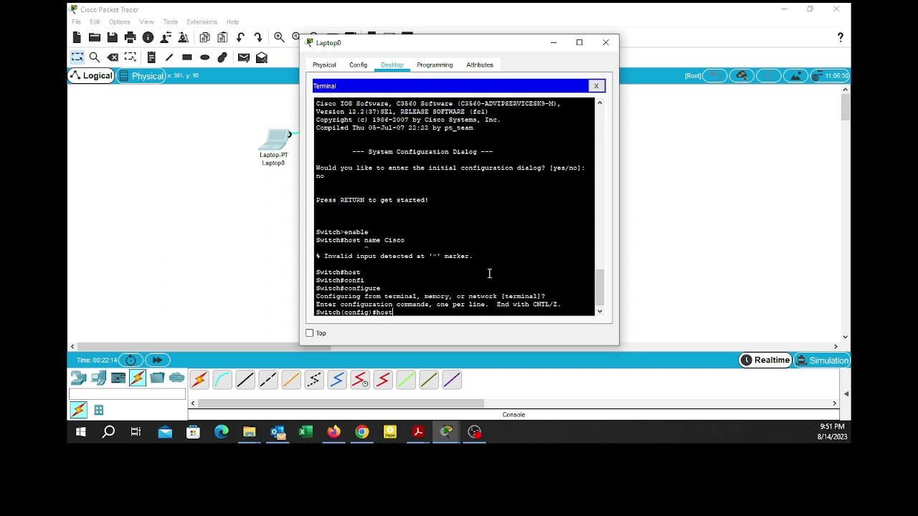Pick the Copper Straight-Through black cable
Image resolution: width=918 pixels, height=516 pixels.
click(245, 380)
